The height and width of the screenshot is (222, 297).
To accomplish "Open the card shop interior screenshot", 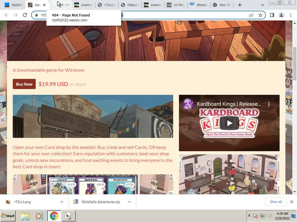I will pos(229,174).
